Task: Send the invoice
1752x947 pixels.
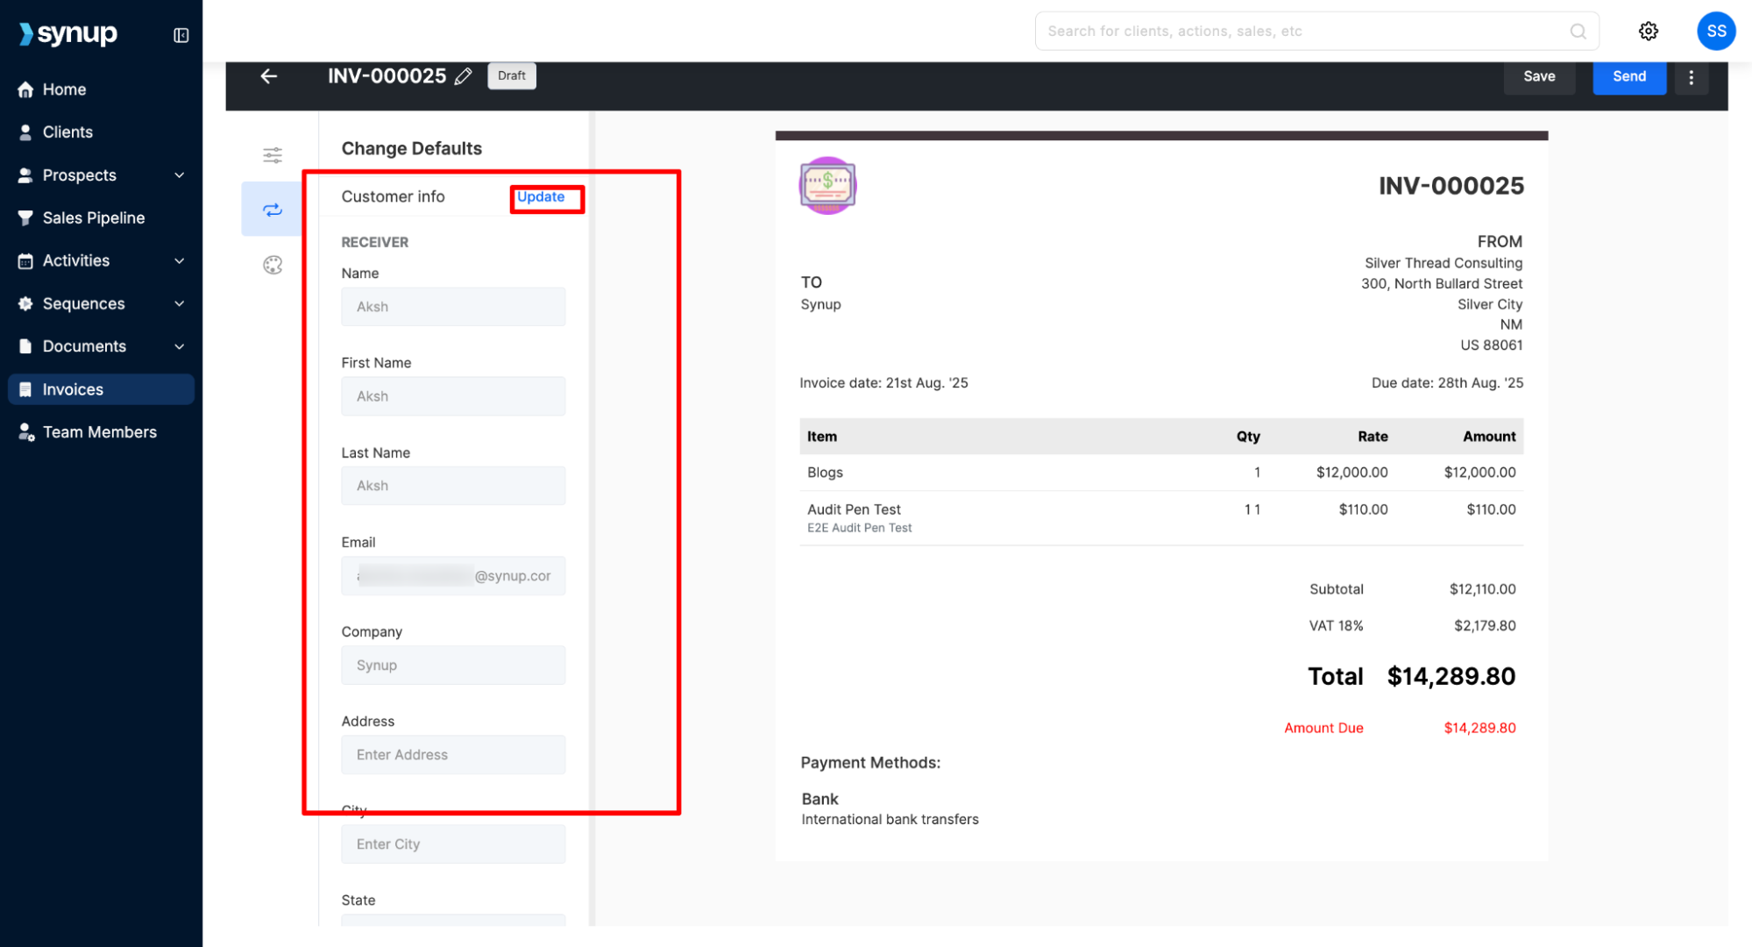Action: pos(1629,76)
